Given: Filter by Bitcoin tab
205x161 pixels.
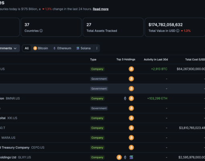Looking at the screenshot, I should click(x=41, y=48).
